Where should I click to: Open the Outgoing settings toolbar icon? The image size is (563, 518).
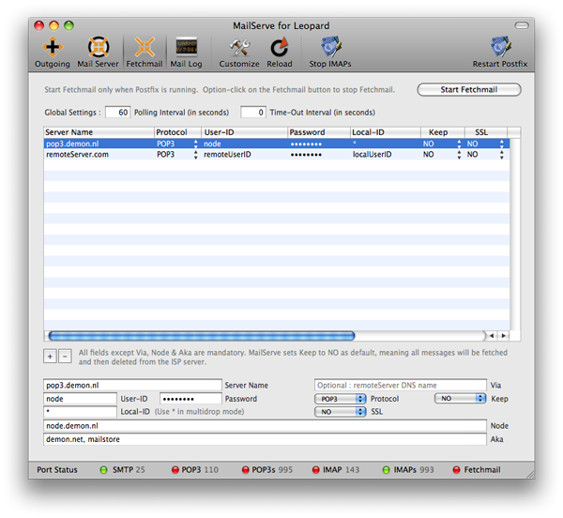click(x=53, y=52)
